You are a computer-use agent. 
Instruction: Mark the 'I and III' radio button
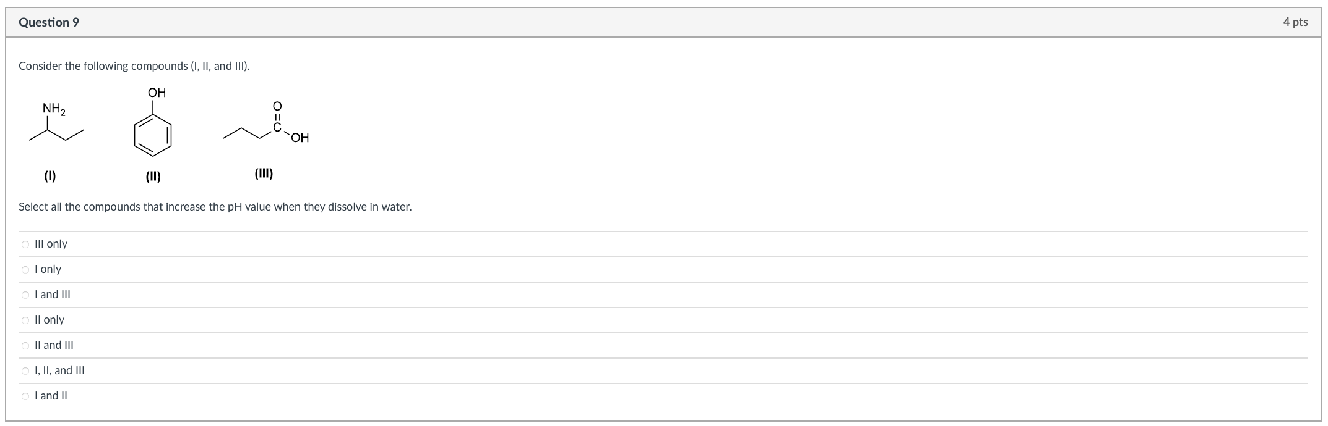coord(25,295)
